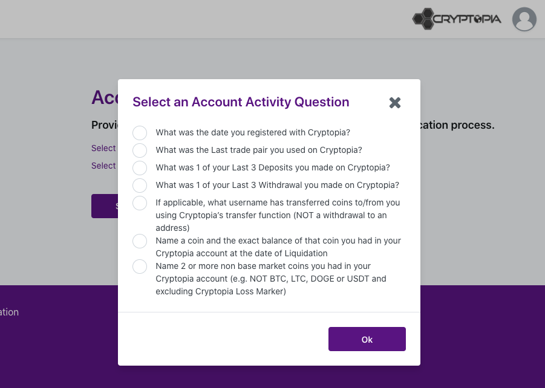This screenshot has height=388, width=545.
Task: Select the transfer username question radio circle
Action: pyautogui.click(x=140, y=203)
